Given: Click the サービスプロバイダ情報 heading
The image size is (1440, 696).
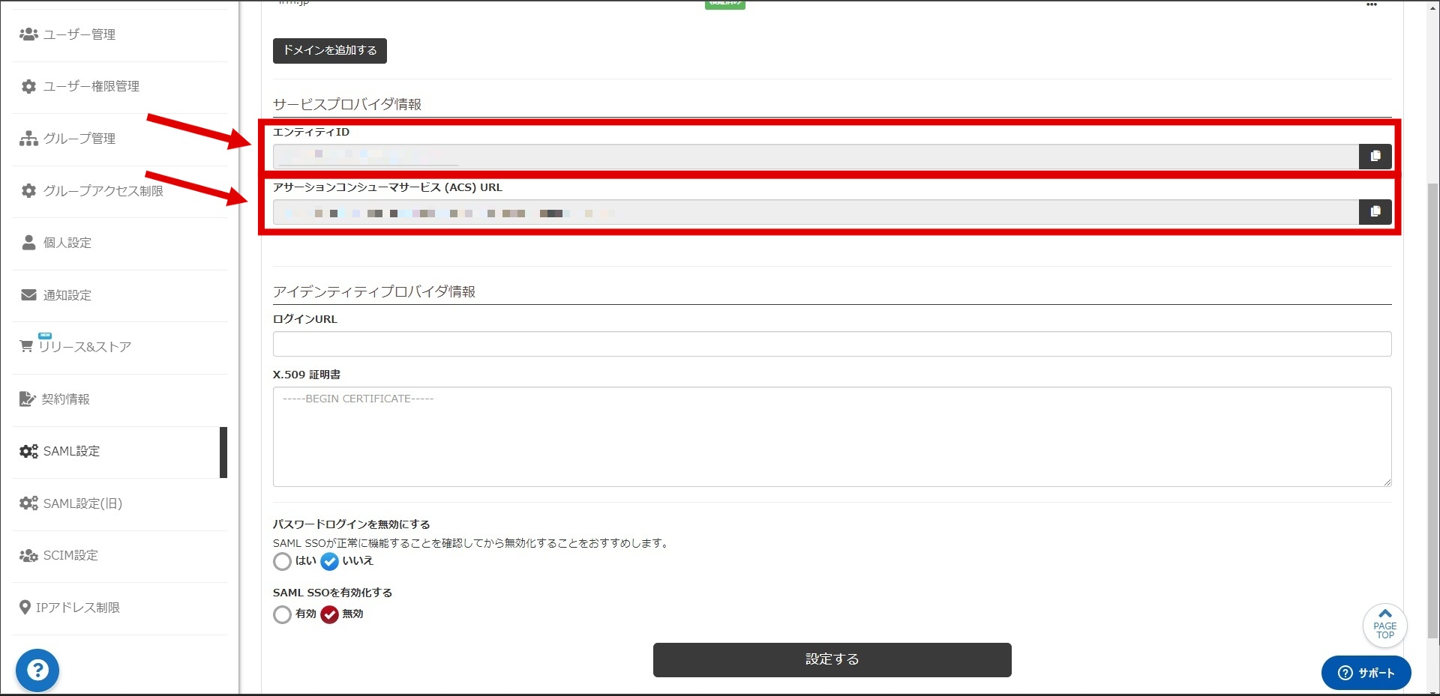Looking at the screenshot, I should (x=347, y=104).
